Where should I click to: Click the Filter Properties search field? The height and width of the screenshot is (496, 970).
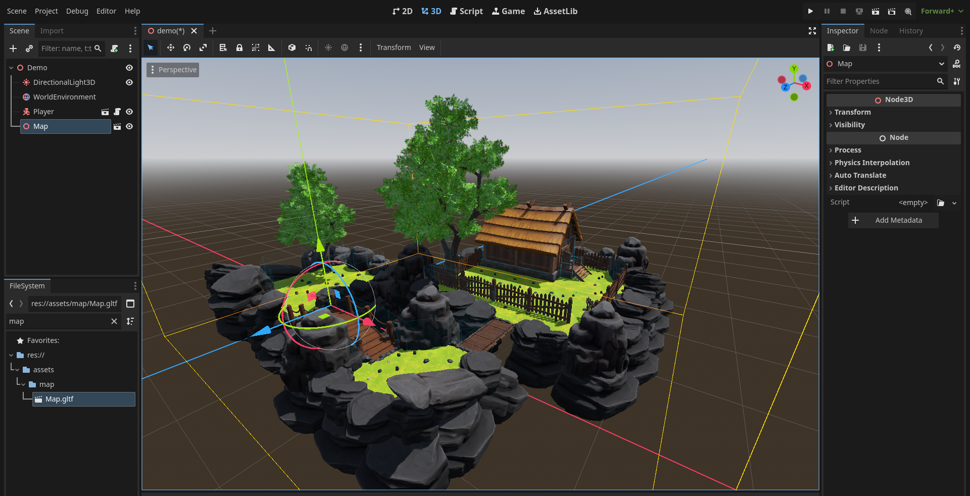pos(879,81)
